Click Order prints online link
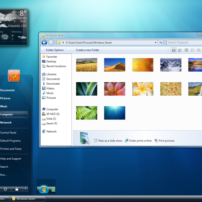This screenshot has height=202, width=202. [140, 141]
